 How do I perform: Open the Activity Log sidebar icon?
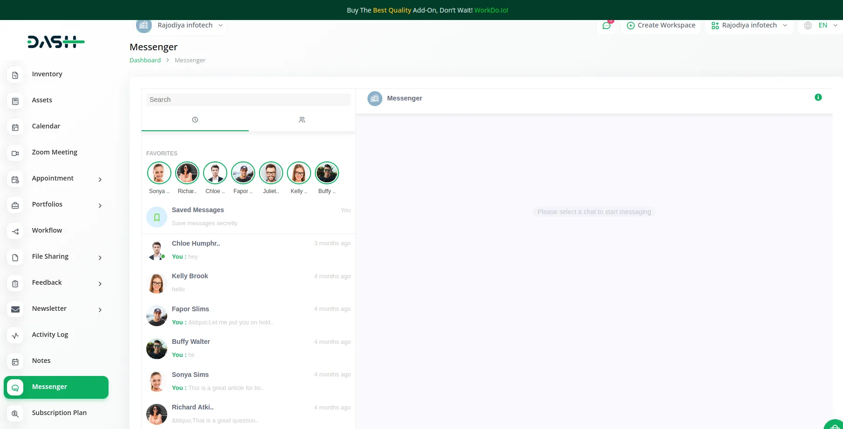tap(15, 335)
